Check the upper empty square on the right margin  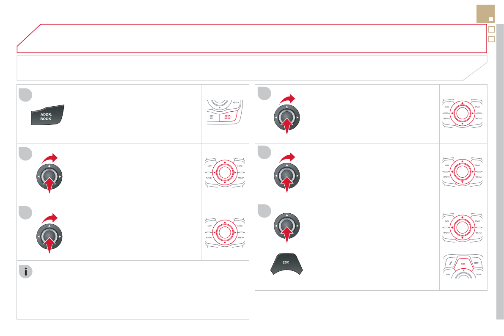[492, 30]
